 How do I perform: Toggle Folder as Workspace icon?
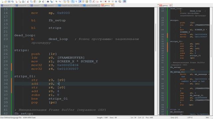[x=98, y=1]
